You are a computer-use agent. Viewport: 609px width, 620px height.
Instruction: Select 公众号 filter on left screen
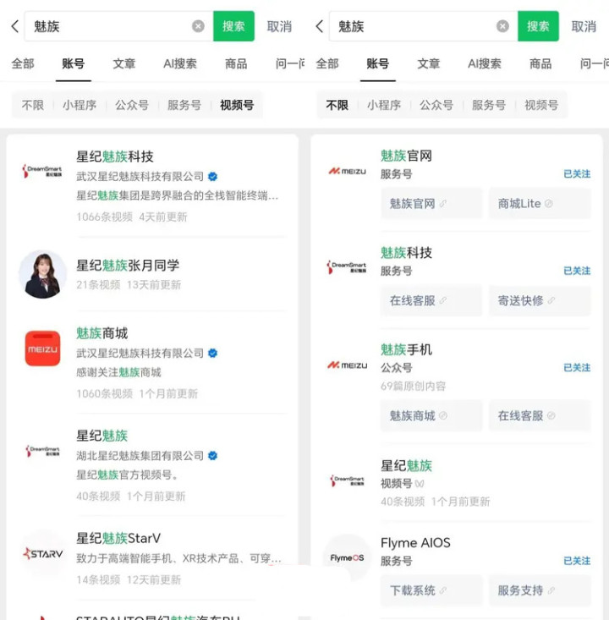point(132,105)
